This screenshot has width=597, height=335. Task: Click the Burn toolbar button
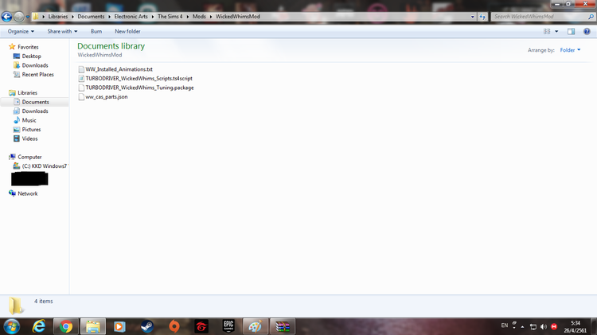pyautogui.click(x=96, y=32)
